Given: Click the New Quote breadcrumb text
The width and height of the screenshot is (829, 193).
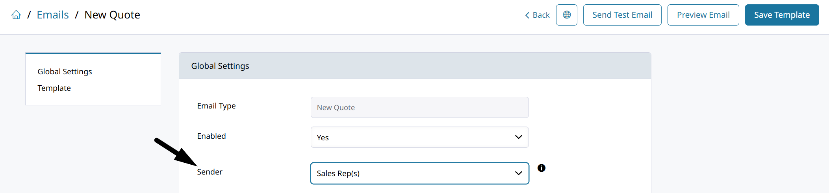Looking at the screenshot, I should coord(112,15).
